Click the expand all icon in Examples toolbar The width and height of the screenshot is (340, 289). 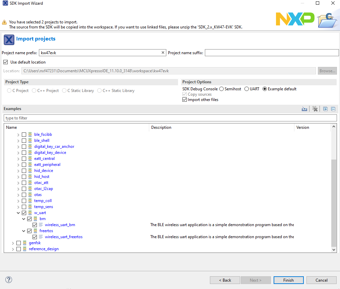pyautogui.click(x=325, y=109)
